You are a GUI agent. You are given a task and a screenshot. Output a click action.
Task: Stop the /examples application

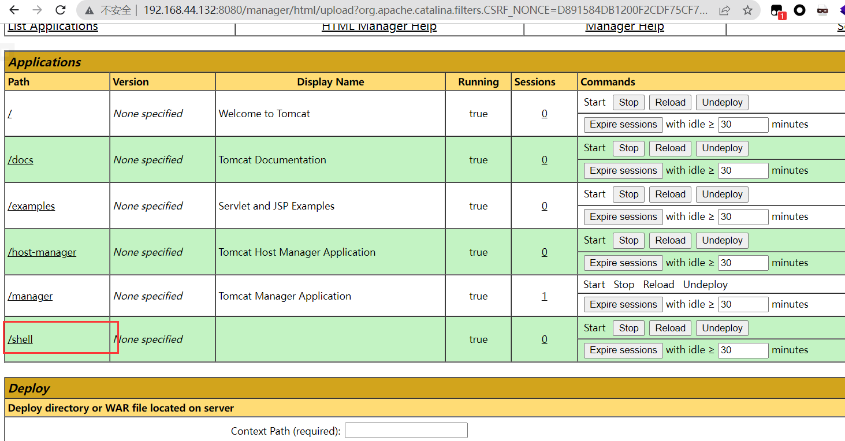(x=628, y=194)
